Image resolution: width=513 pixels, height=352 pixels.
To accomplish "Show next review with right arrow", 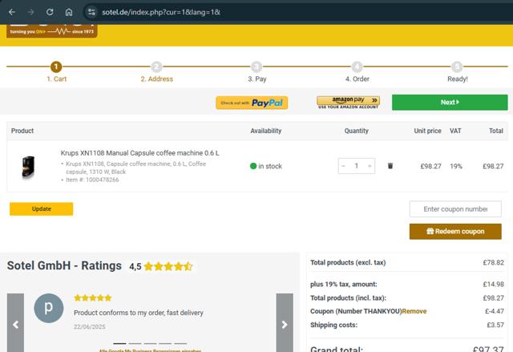I will 285,324.
